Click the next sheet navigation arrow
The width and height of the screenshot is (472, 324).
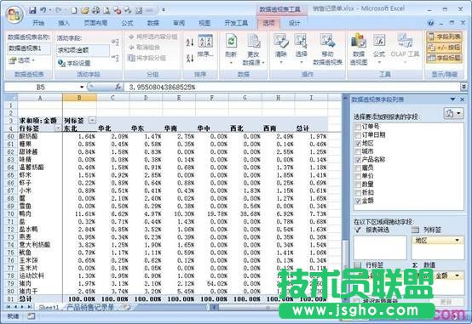[22, 307]
